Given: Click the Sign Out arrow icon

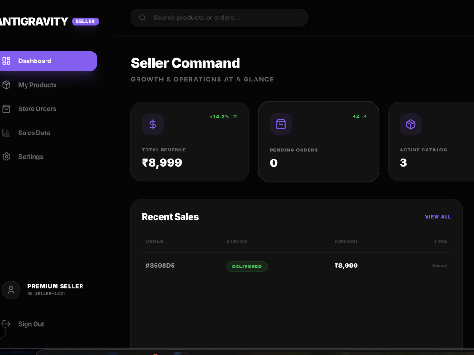Looking at the screenshot, I should point(6,324).
